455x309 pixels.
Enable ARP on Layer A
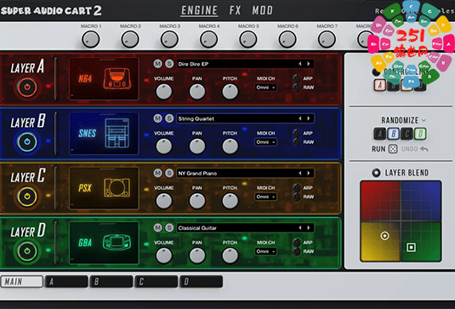(297, 78)
